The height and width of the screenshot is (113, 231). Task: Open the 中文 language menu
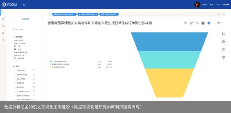[218, 5]
